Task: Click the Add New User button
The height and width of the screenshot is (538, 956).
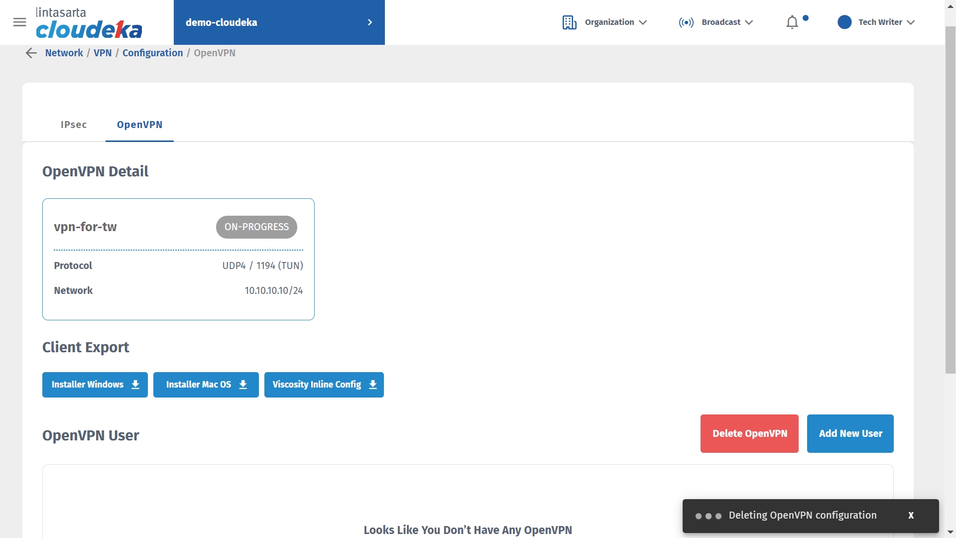Action: click(850, 433)
